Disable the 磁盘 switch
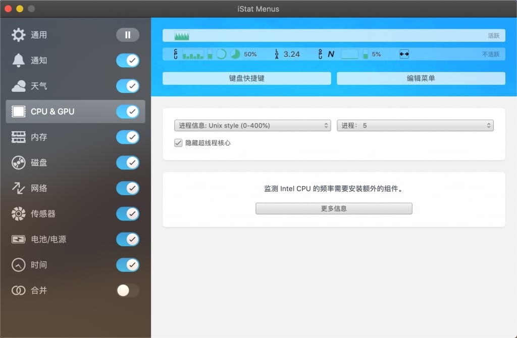The width and height of the screenshot is (517, 338). pyautogui.click(x=128, y=163)
